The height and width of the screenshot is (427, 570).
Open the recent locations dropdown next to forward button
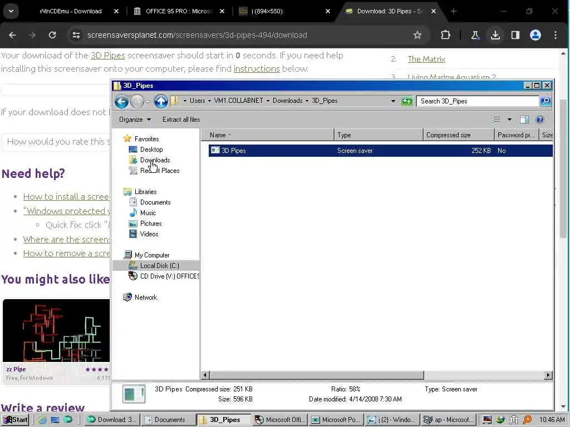(x=148, y=101)
